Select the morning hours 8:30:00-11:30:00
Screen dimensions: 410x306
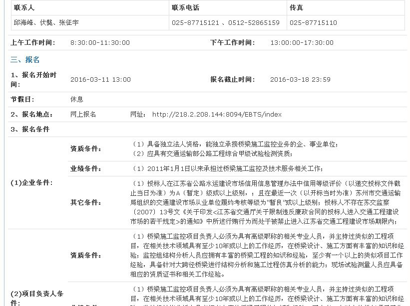click(x=100, y=43)
